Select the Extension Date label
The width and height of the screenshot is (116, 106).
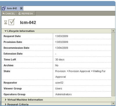[x=13, y=54]
